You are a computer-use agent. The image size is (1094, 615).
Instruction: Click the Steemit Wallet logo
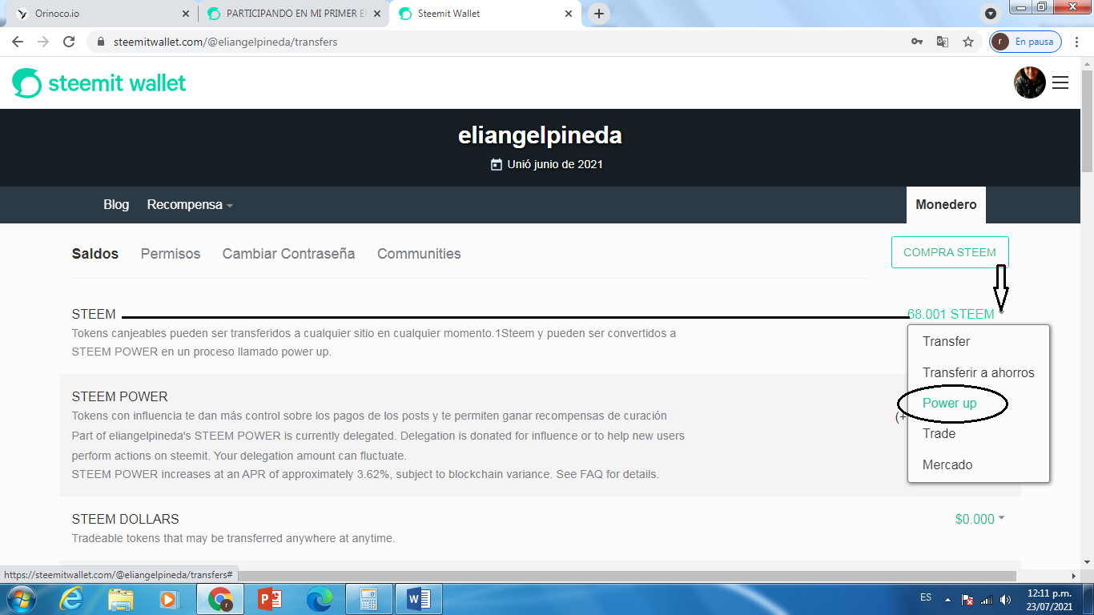pyautogui.click(x=99, y=82)
